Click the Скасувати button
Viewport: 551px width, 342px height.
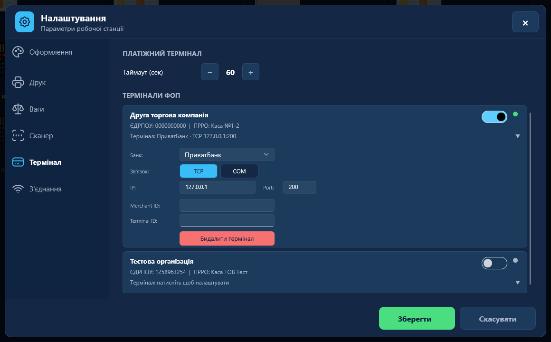tap(498, 318)
